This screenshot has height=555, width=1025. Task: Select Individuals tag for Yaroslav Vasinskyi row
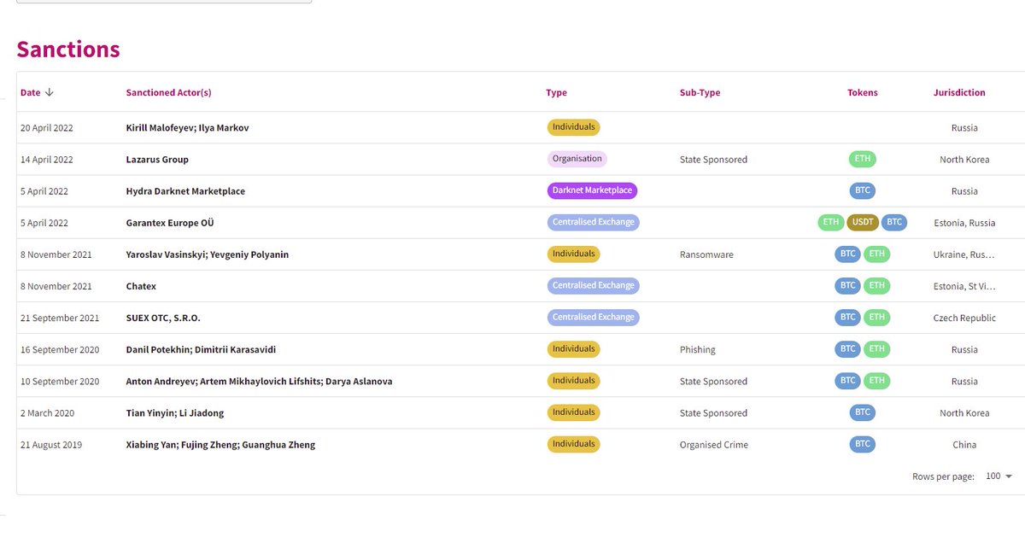tap(573, 254)
